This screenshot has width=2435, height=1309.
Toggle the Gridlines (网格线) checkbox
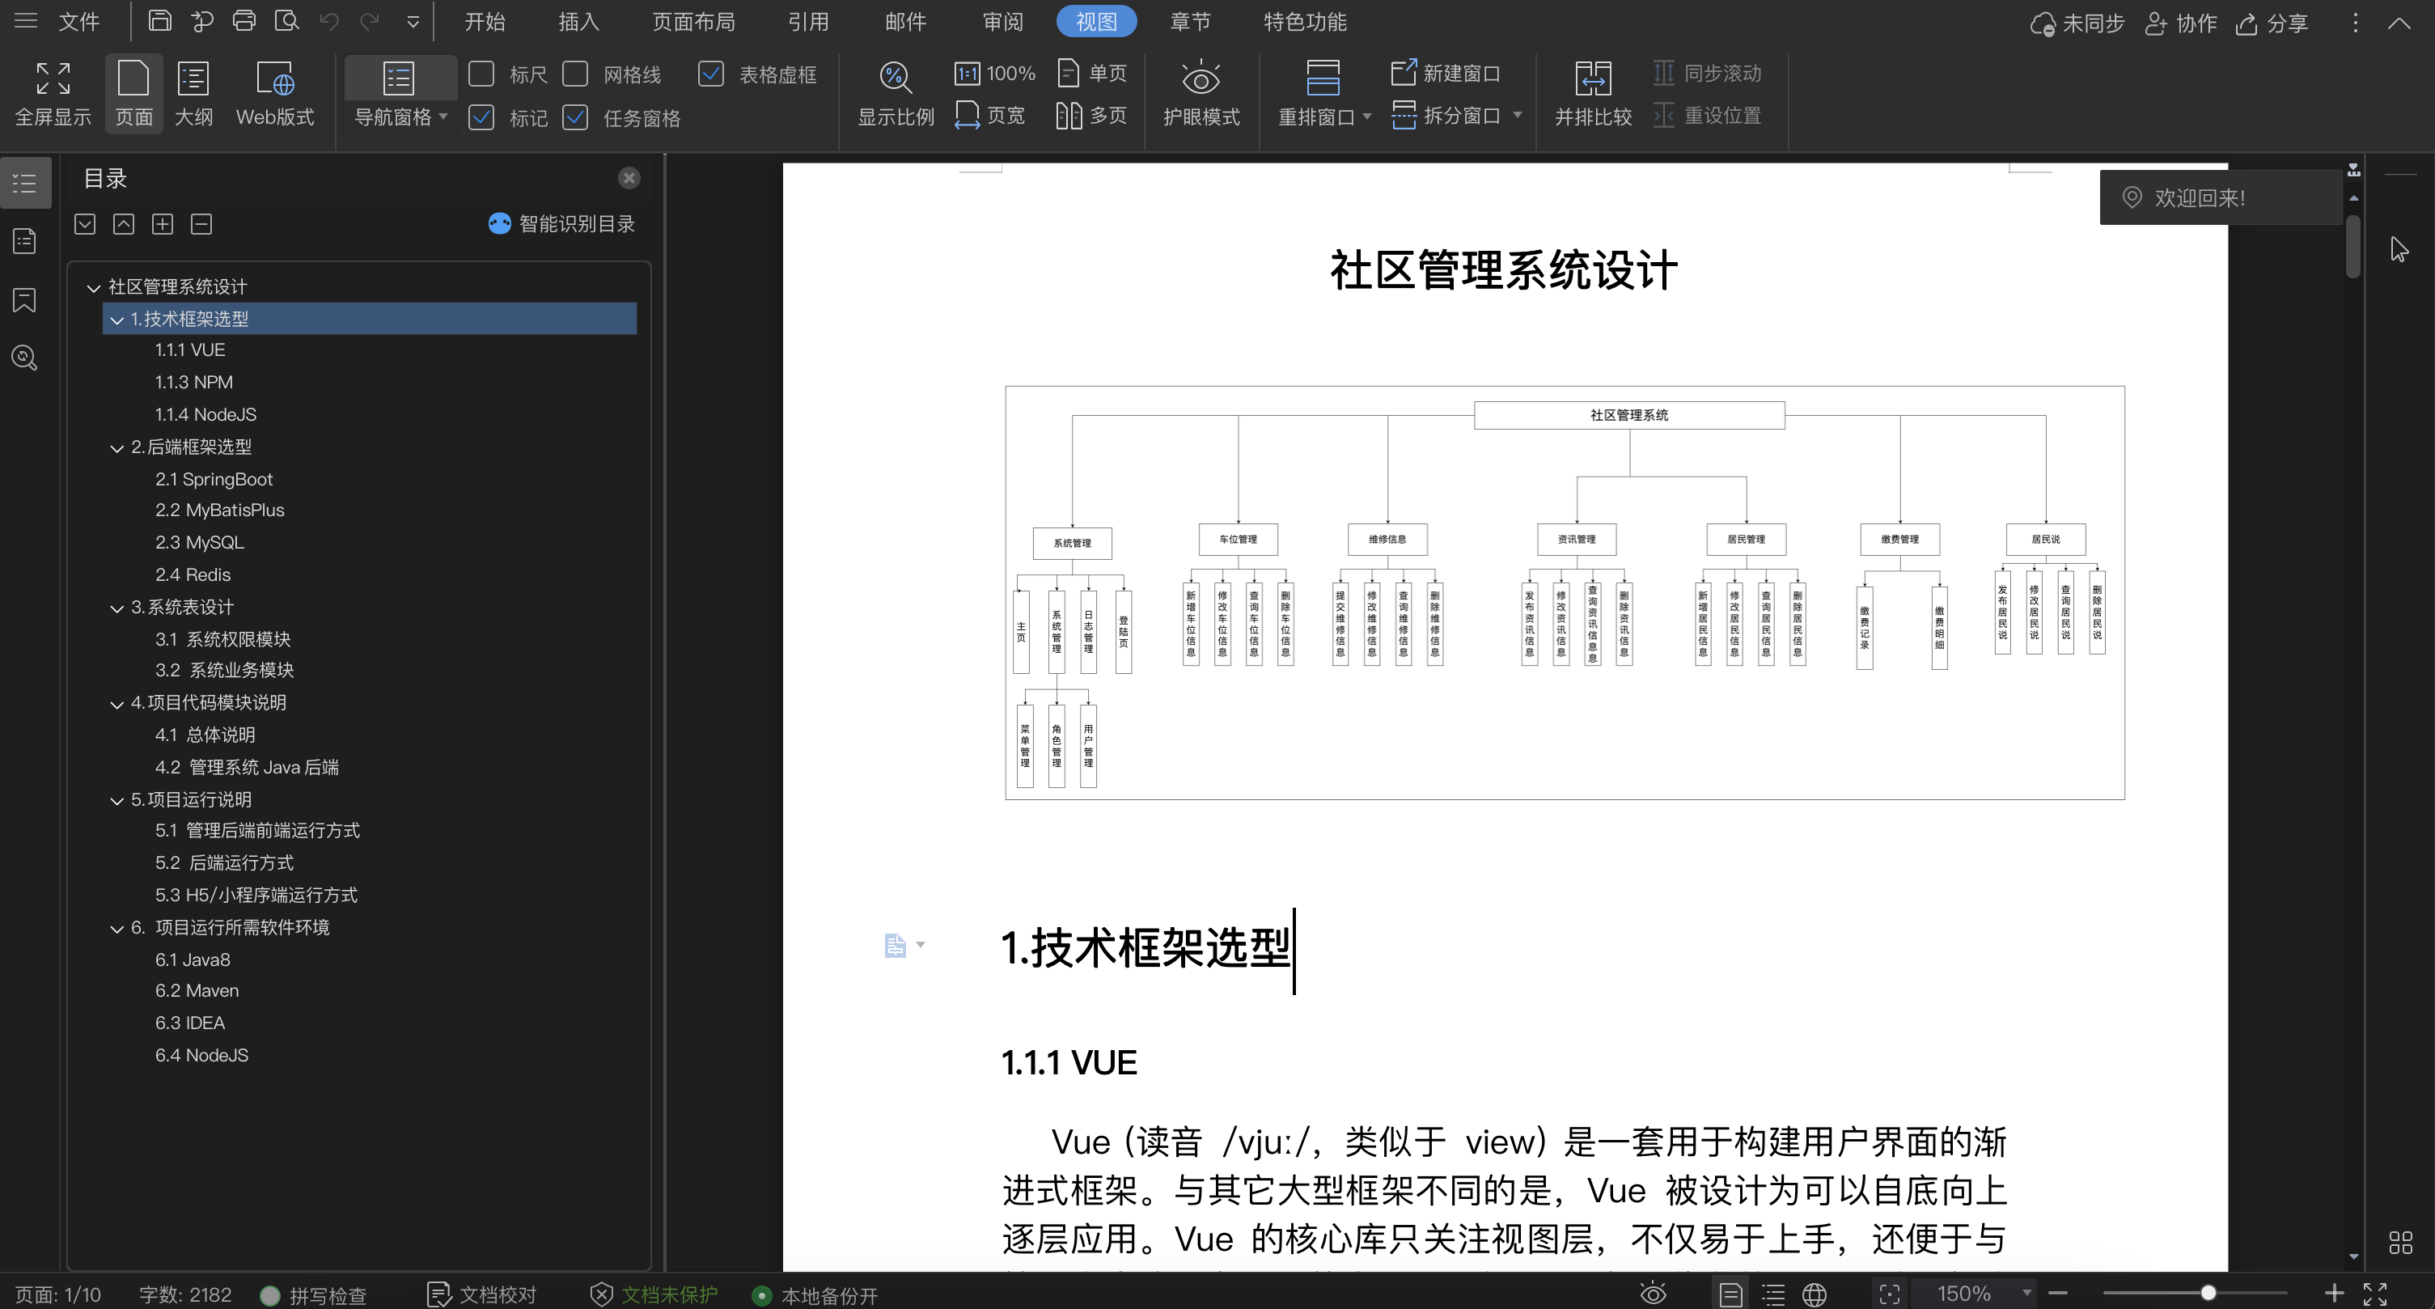tap(574, 74)
